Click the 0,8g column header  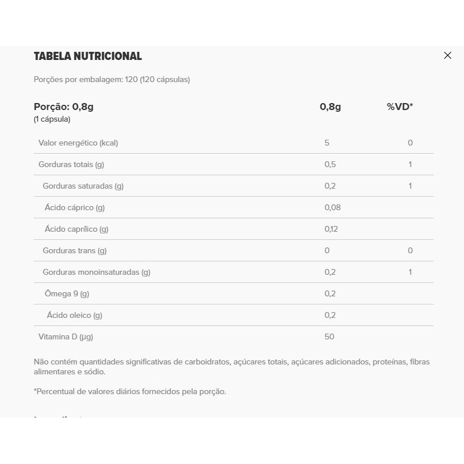click(x=330, y=107)
